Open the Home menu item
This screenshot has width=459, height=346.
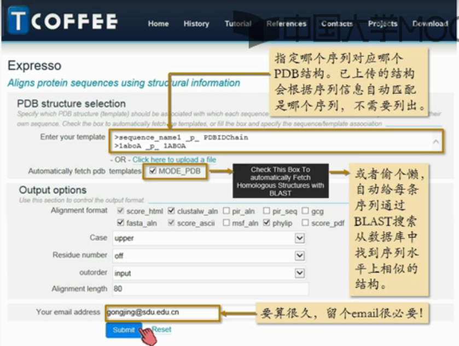[158, 24]
